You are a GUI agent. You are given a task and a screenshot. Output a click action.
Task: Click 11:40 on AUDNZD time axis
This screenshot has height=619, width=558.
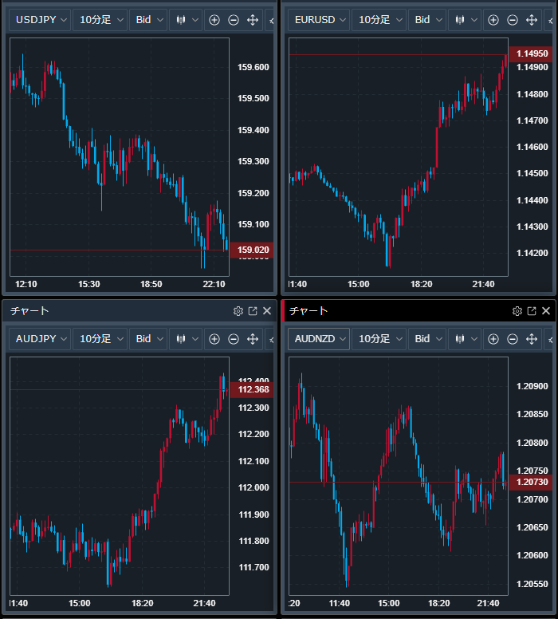340,603
